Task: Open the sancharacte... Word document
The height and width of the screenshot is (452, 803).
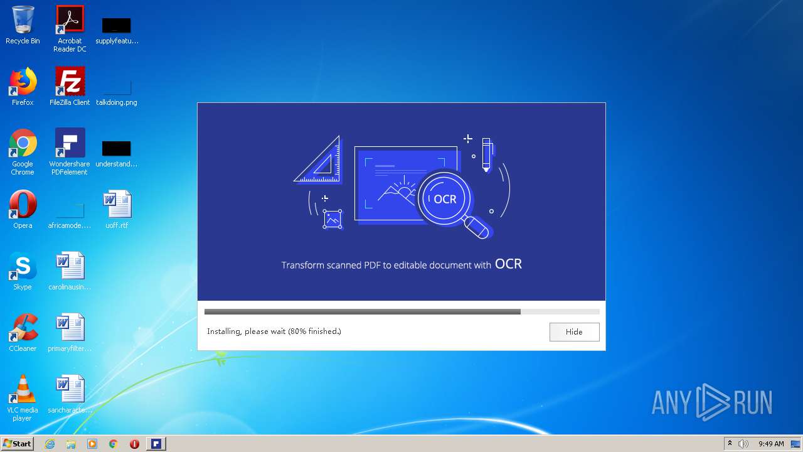Action: click(x=70, y=394)
